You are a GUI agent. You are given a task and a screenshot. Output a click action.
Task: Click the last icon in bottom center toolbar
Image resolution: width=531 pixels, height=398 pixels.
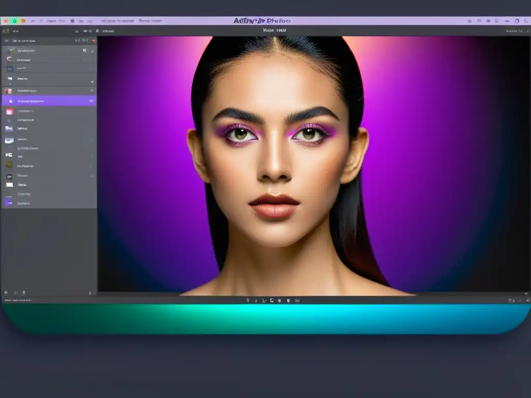[298, 300]
